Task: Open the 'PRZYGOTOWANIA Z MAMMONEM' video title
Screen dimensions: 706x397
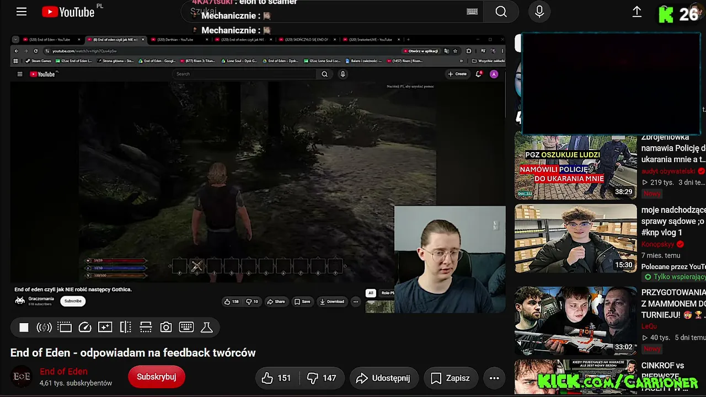Action: [x=673, y=303]
